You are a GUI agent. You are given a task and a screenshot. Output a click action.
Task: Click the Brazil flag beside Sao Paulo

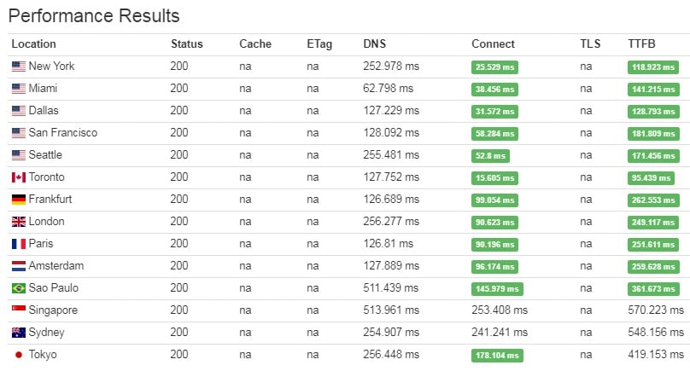pos(19,288)
